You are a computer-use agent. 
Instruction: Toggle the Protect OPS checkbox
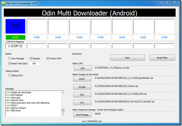click(x=48, y=58)
